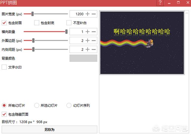This screenshot has width=191, height=135.
Task: Click the 另存为 button
Action: pyautogui.click(x=49, y=129)
